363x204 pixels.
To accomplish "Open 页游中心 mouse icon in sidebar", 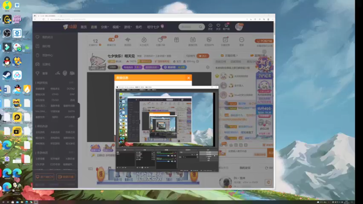I will coord(38,55).
